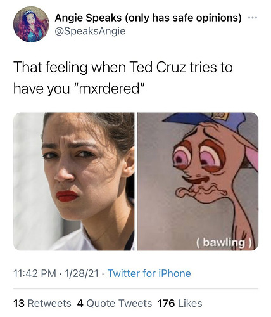Click the "mxrdered" word in the tweet
This screenshot has width=271, height=317.
point(110,89)
